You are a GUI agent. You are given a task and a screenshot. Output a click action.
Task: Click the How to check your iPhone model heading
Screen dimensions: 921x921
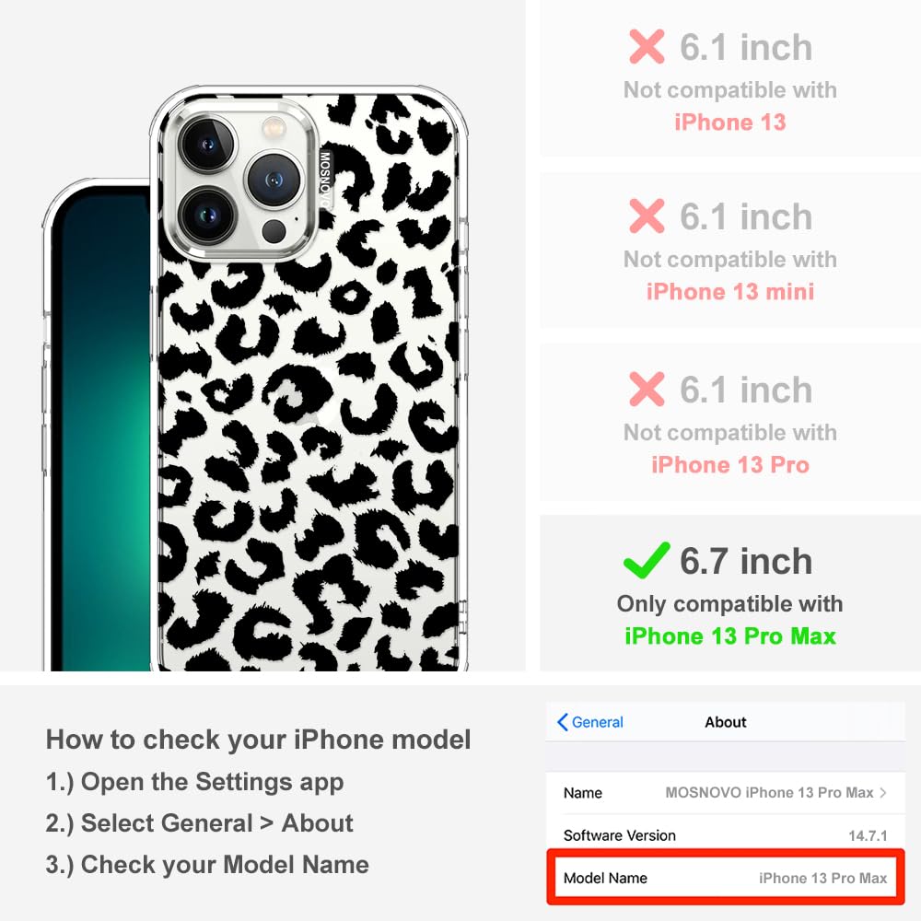tap(259, 740)
